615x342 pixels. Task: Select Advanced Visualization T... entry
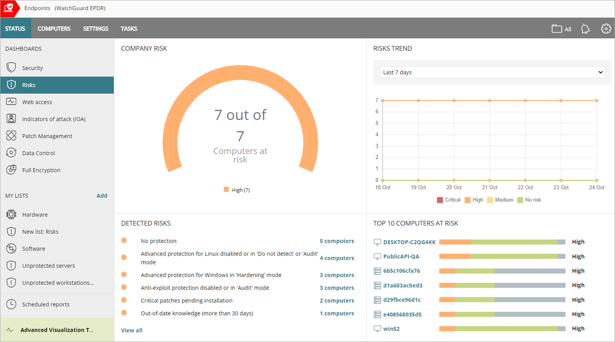point(57,330)
